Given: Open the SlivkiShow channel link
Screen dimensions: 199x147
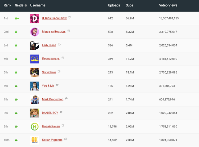Looking at the screenshot, I should [49, 72].
